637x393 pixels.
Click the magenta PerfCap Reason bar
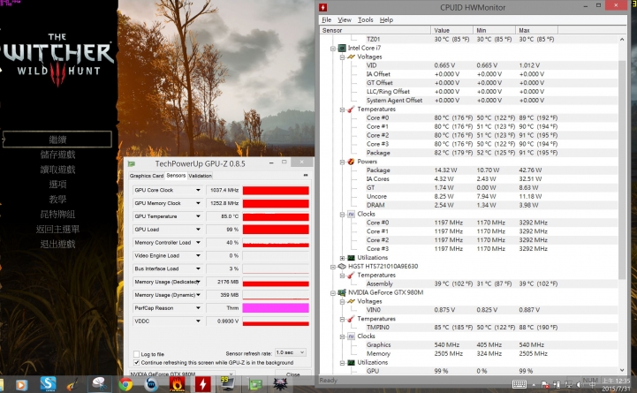coord(276,308)
